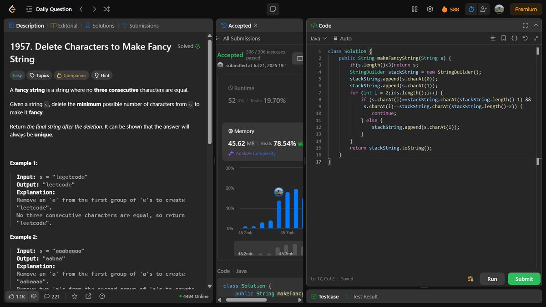Screen dimensions: 546x307
Task: Toggle the Auto lock setting
Action: [343, 38]
